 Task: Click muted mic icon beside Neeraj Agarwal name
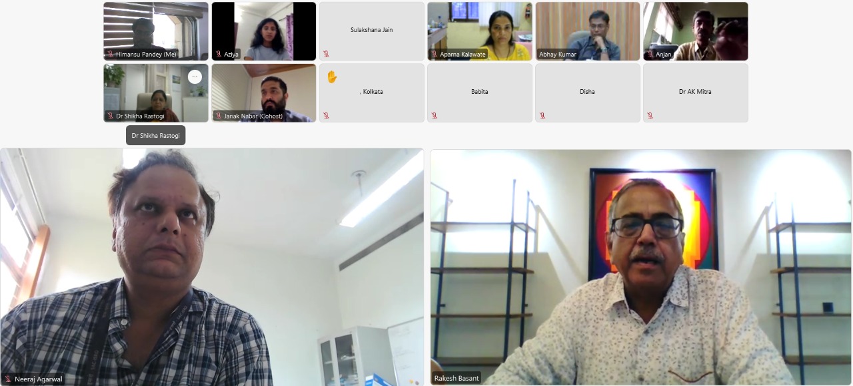[x=8, y=379]
